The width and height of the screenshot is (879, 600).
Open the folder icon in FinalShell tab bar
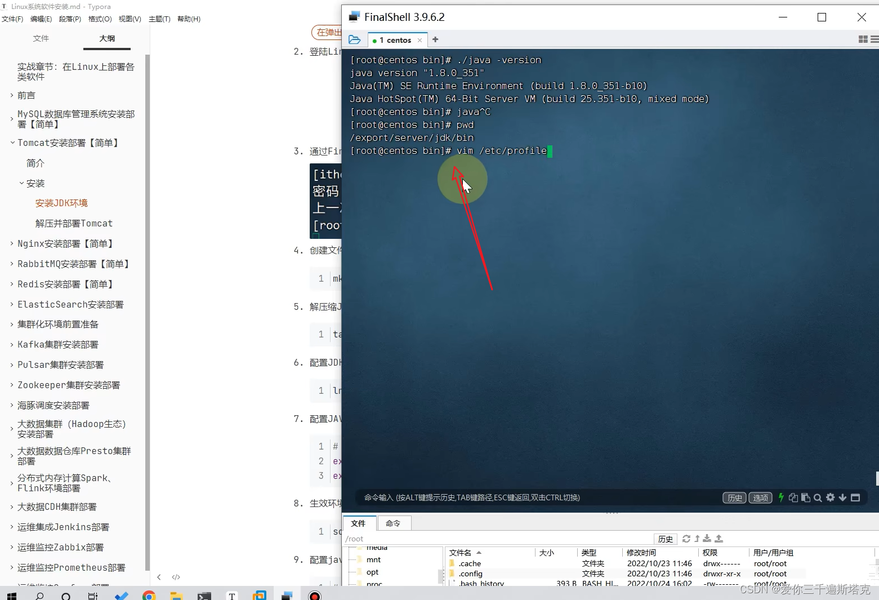pos(354,39)
